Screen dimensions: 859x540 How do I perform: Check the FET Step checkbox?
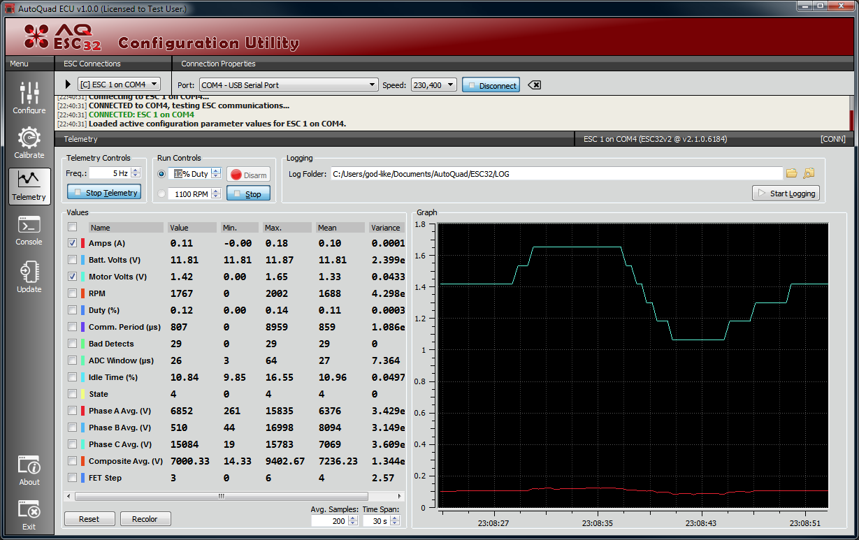click(x=73, y=478)
